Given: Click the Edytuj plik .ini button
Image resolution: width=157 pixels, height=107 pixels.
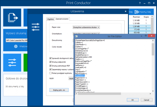Looking at the screenshot, I should pyautogui.click(x=58, y=90).
